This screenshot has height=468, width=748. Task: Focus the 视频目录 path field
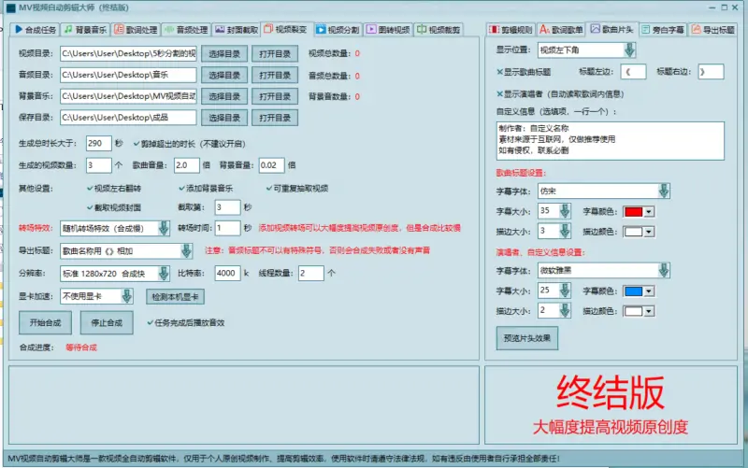[128, 53]
